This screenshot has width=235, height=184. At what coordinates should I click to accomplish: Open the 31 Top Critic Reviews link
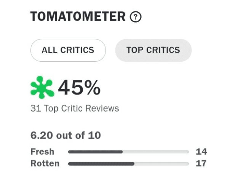click(x=75, y=109)
